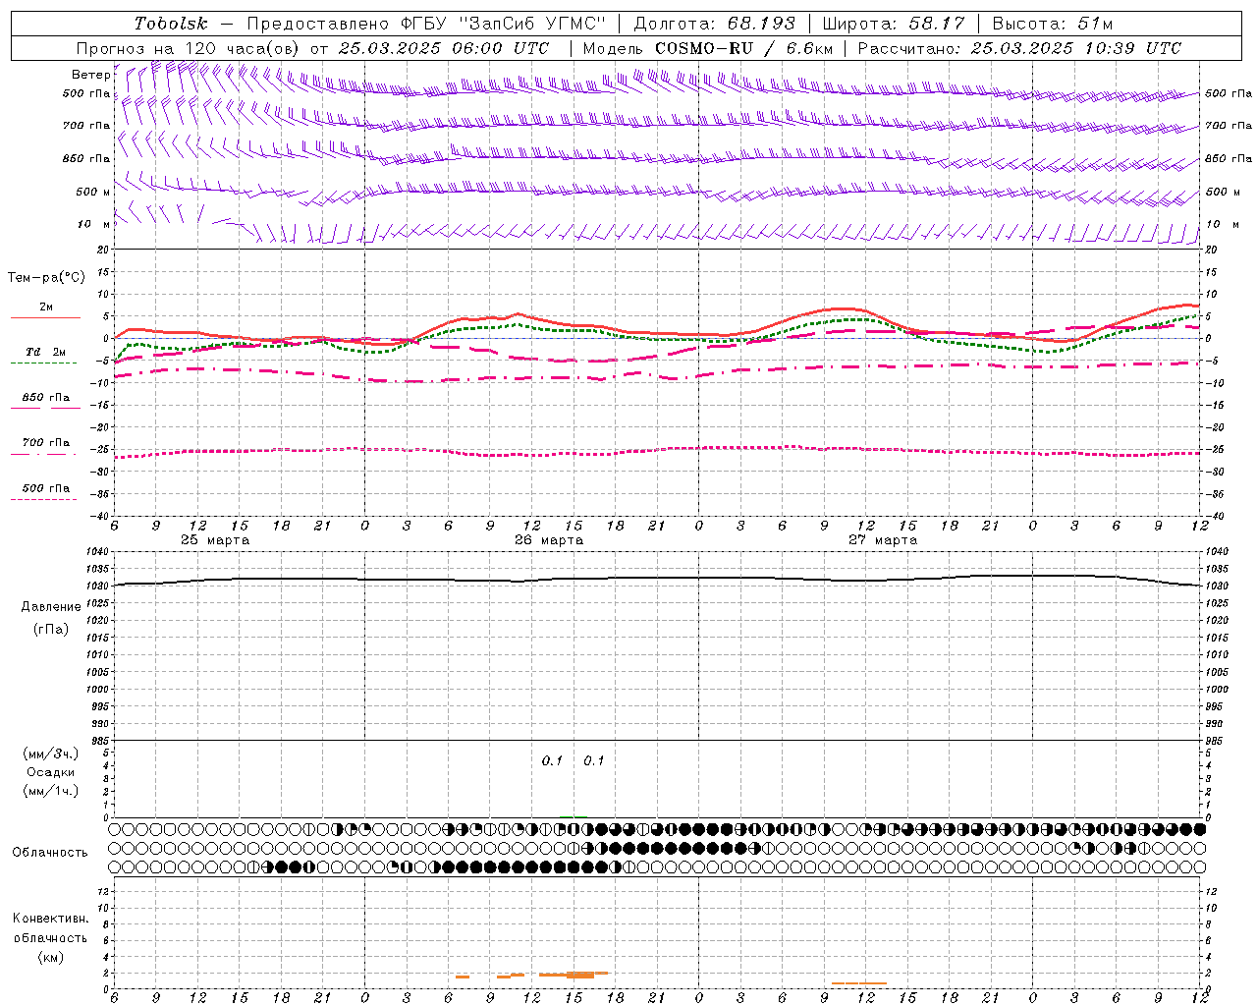This screenshot has width=1257, height=1006.
Task: Click the 'Td 2м' legend entry
Action: pyautogui.click(x=46, y=352)
